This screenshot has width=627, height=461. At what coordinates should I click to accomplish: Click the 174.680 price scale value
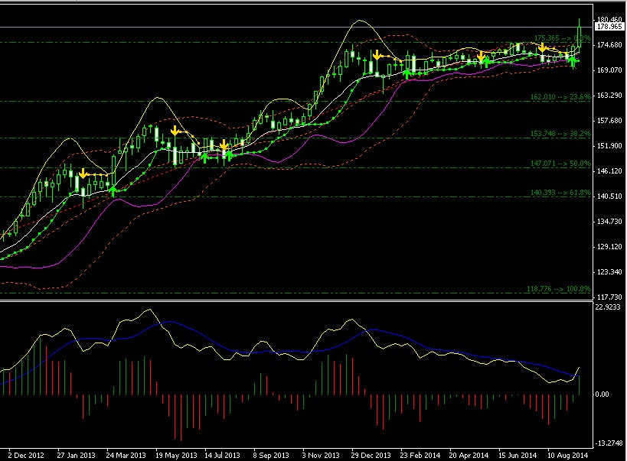(609, 45)
